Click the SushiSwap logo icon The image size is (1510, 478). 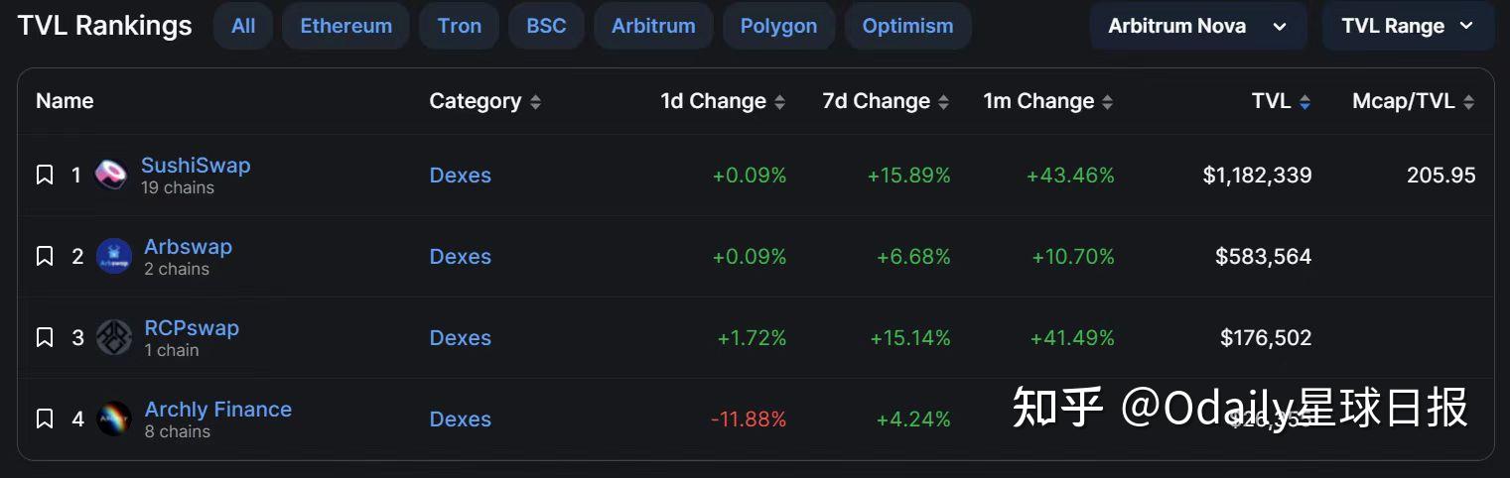tap(111, 176)
